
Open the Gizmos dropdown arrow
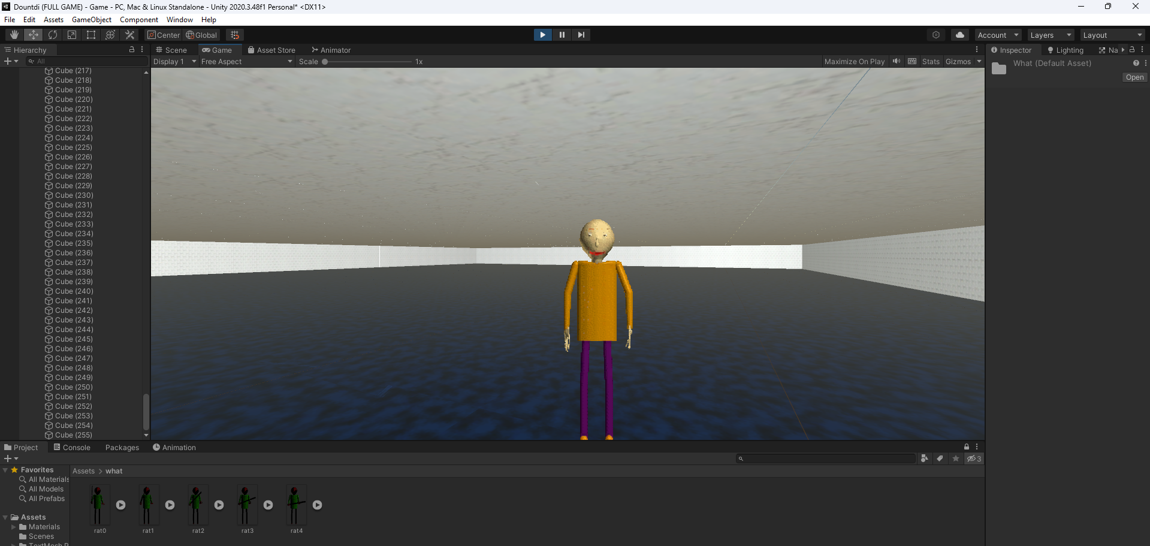click(x=979, y=61)
